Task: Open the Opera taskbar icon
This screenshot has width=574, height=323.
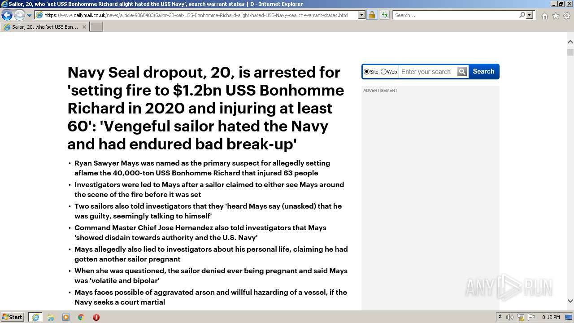Action: (x=96, y=317)
